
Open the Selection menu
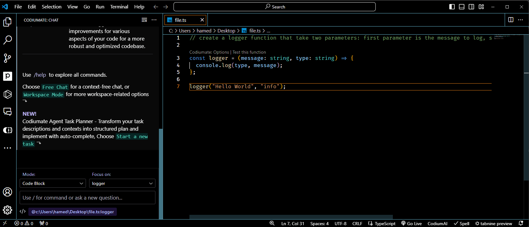coord(52,7)
